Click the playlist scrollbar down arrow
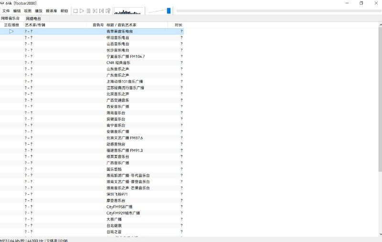382x242 pixels. pos(380,234)
